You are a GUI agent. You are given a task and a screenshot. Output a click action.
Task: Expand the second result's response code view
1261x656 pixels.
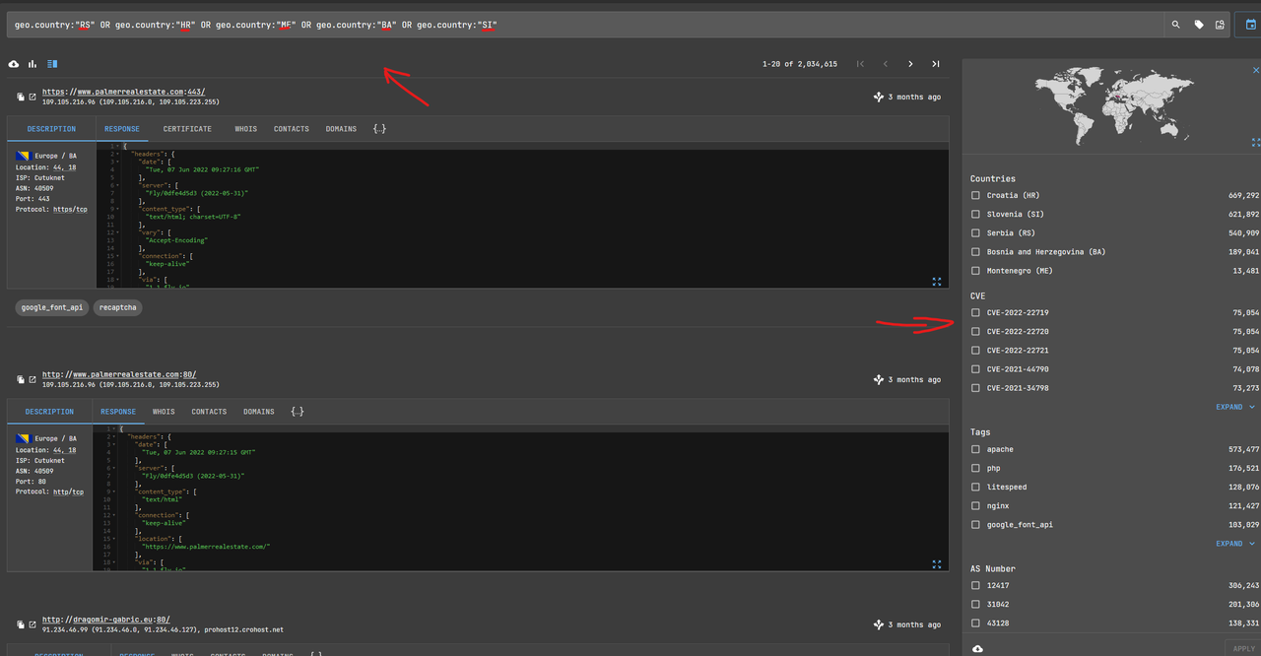pos(937,564)
